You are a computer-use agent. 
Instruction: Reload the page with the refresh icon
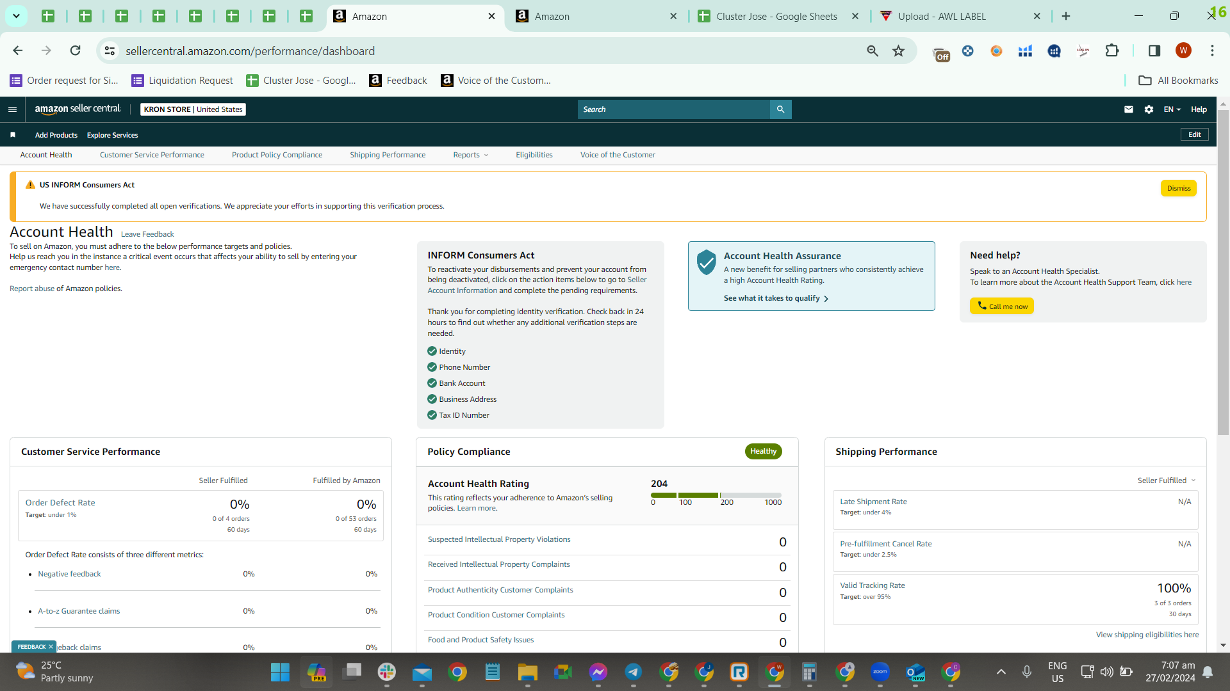tap(76, 51)
